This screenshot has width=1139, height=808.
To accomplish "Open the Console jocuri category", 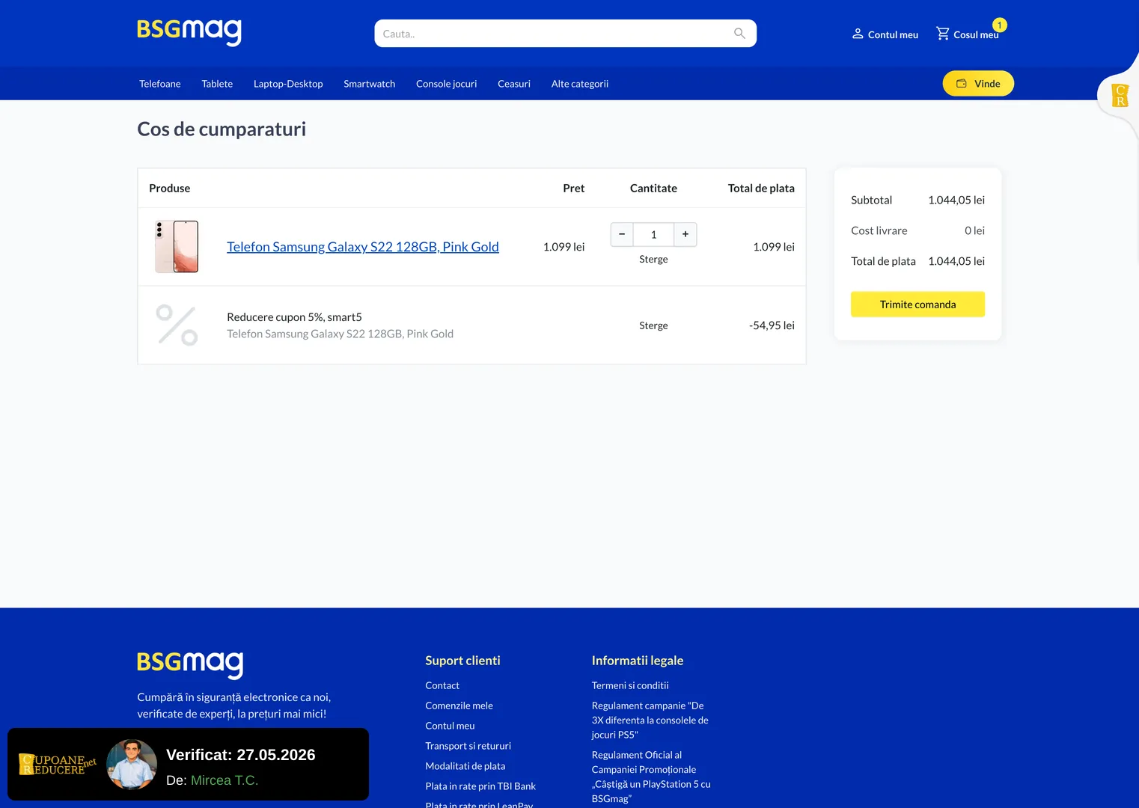I will pos(447,84).
